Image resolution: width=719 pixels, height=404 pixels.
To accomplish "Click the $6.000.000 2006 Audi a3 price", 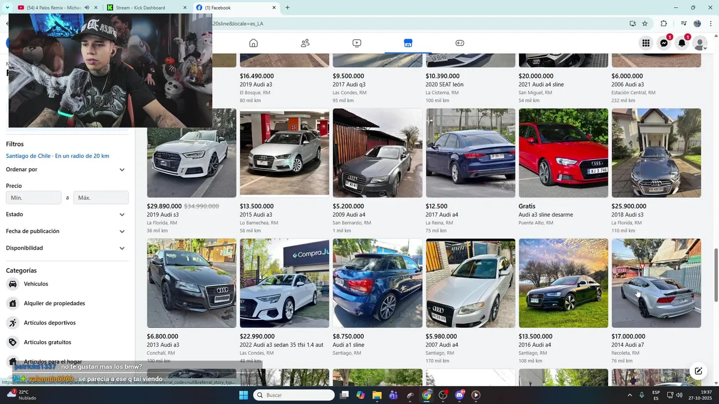I will pos(627,76).
